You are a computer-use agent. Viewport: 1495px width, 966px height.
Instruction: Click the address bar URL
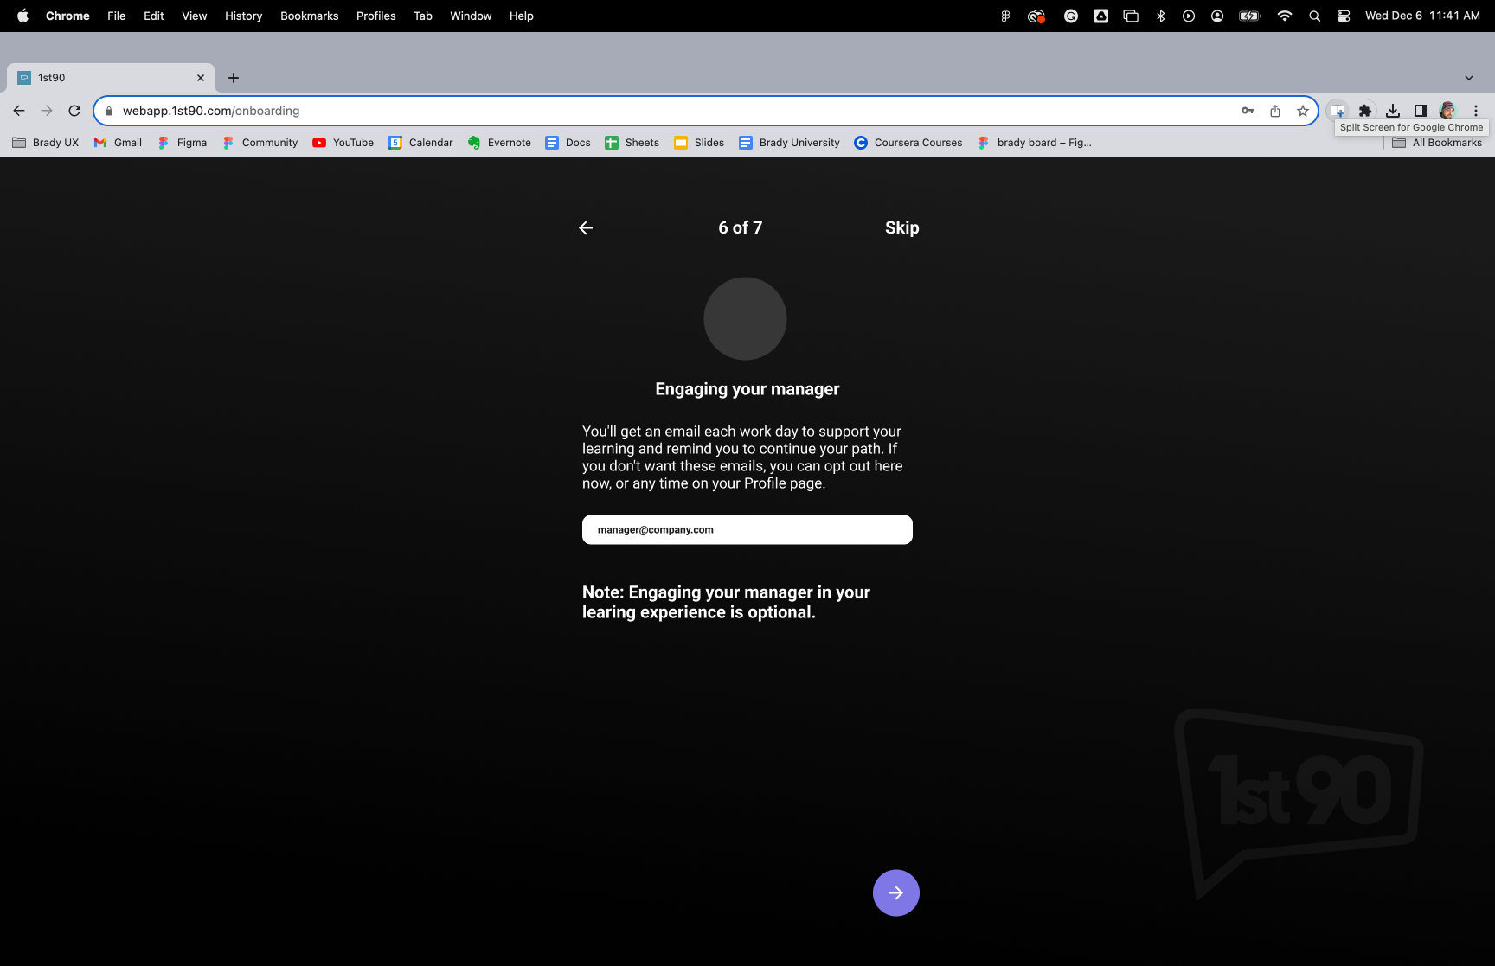point(211,111)
